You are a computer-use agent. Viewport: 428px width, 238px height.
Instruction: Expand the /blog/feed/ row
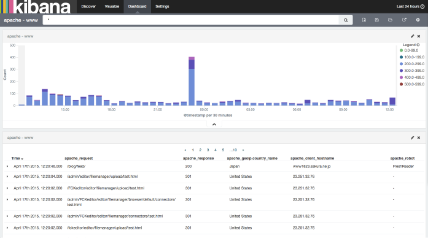(x=7, y=166)
